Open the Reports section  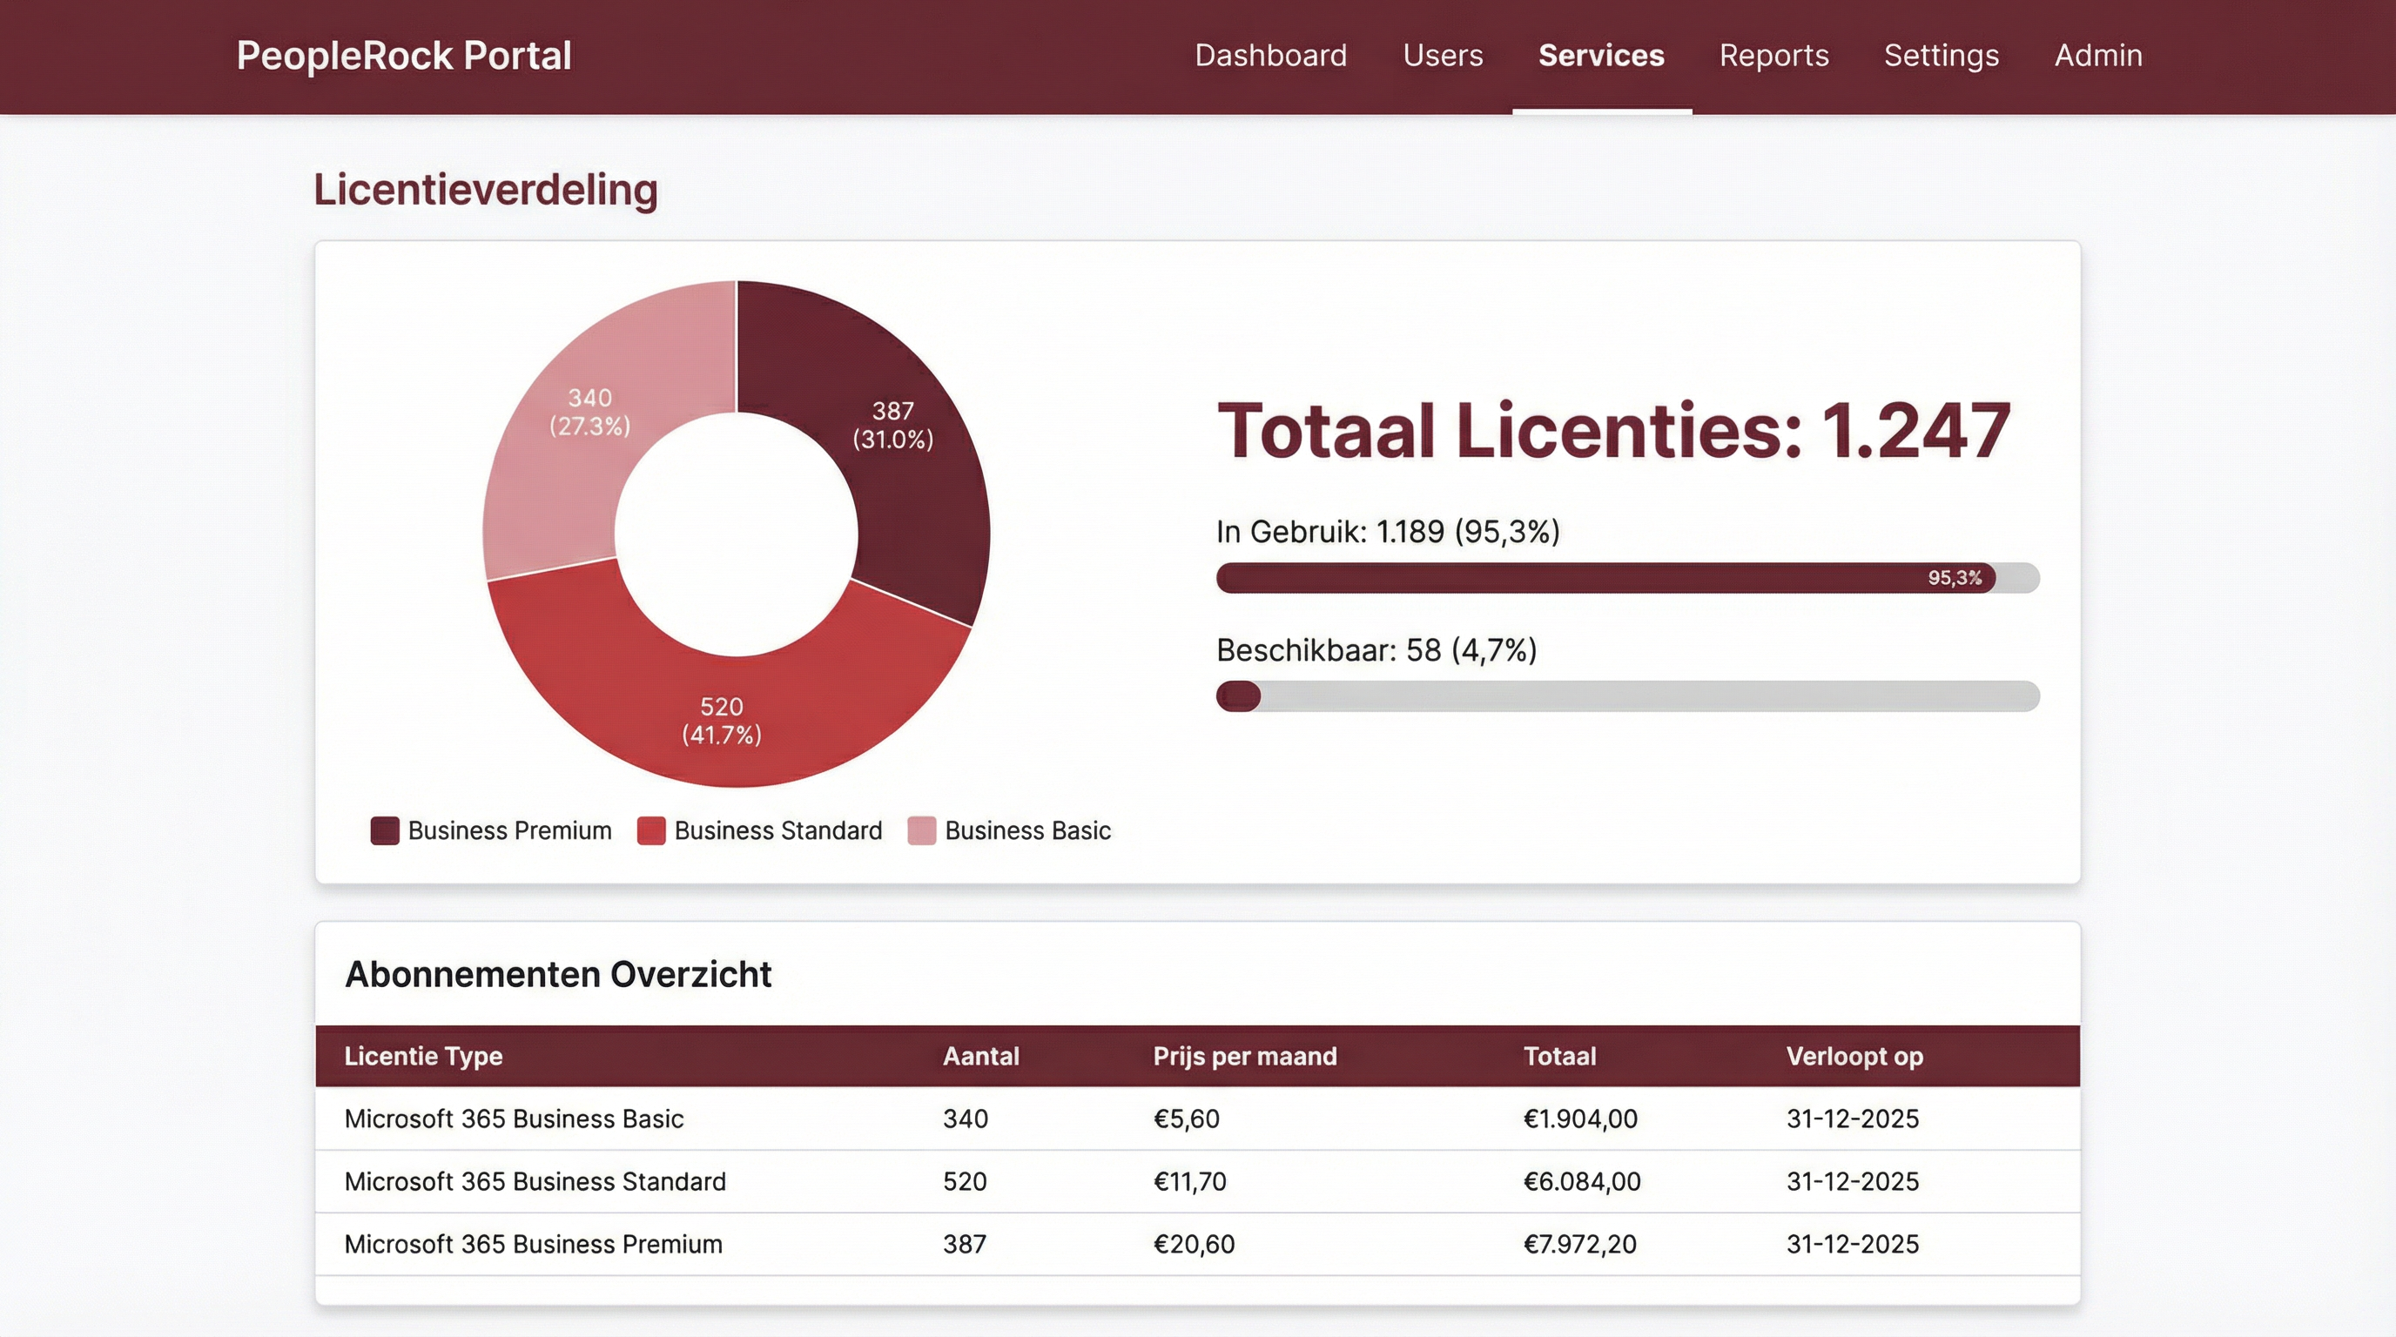point(1773,56)
